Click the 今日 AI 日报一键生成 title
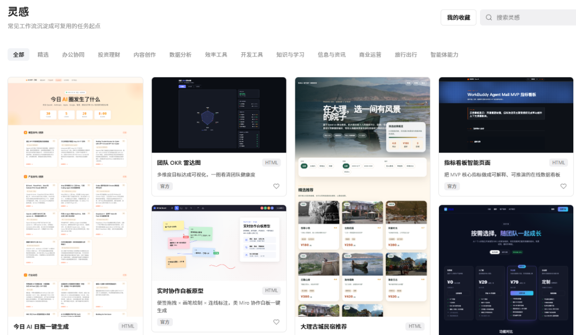 tap(41, 326)
